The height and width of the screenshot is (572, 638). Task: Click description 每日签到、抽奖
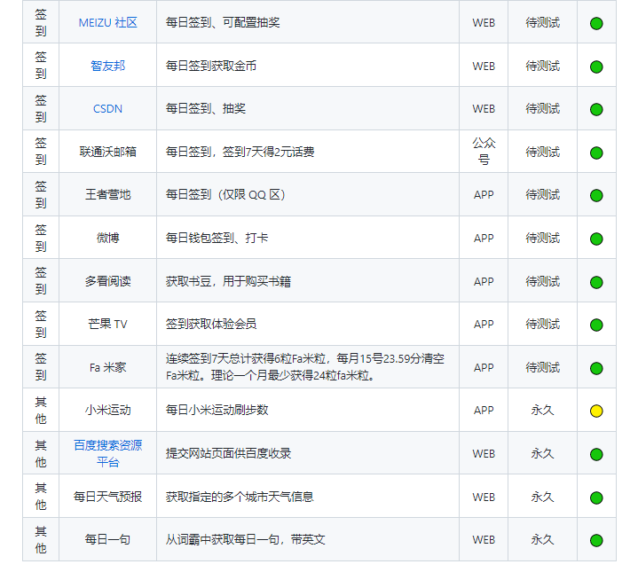206,109
